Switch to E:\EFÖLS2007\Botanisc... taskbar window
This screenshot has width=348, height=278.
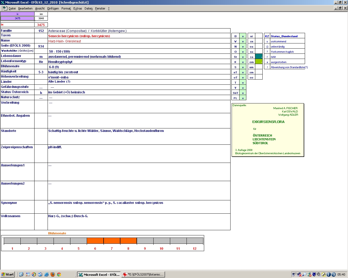pos(143,274)
